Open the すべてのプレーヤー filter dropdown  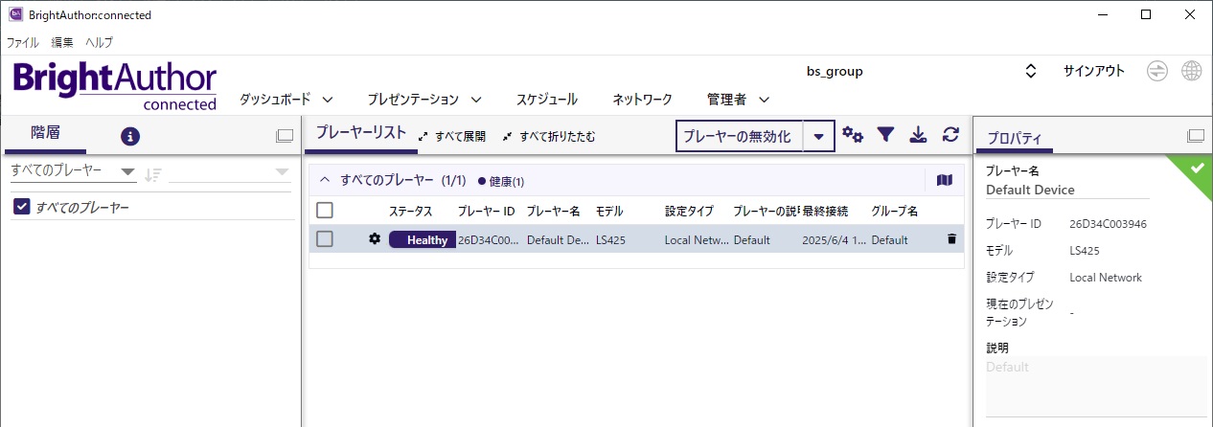point(73,171)
